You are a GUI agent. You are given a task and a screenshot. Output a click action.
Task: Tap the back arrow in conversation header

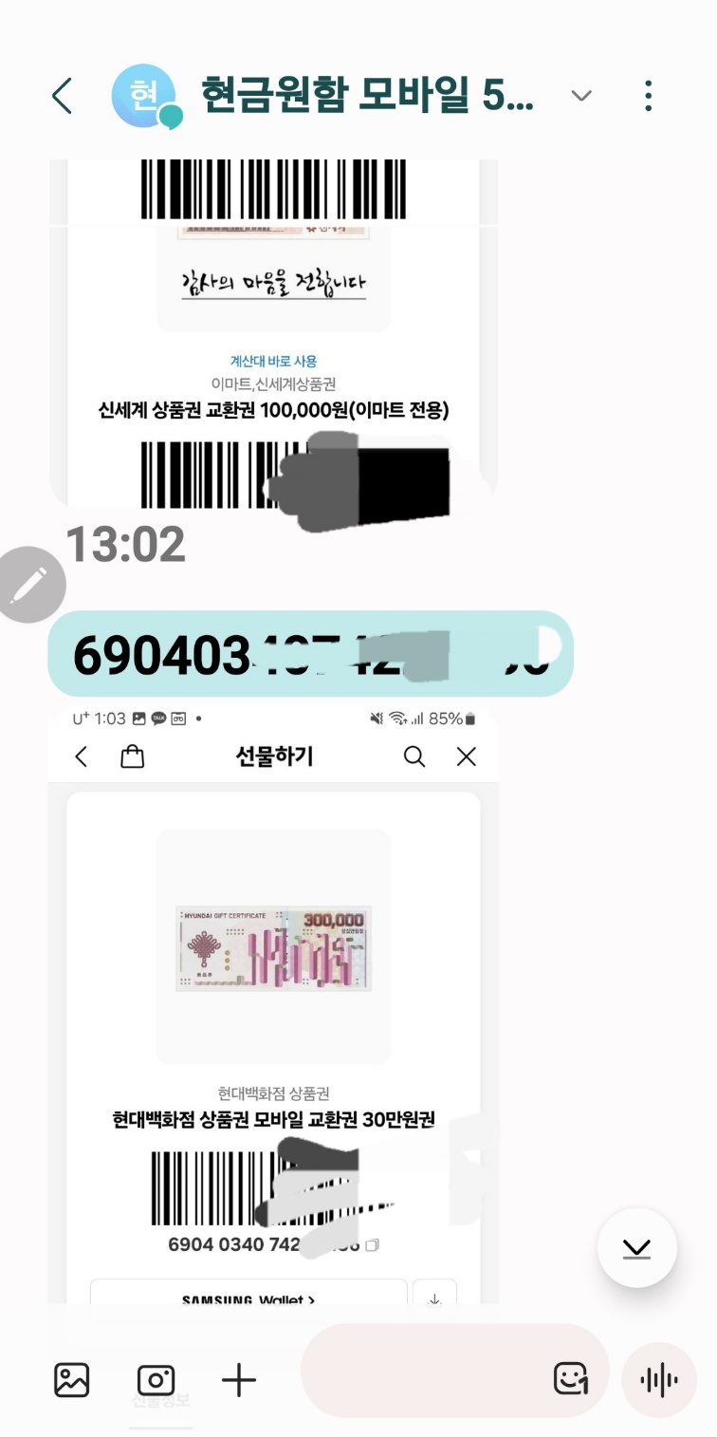[63, 96]
